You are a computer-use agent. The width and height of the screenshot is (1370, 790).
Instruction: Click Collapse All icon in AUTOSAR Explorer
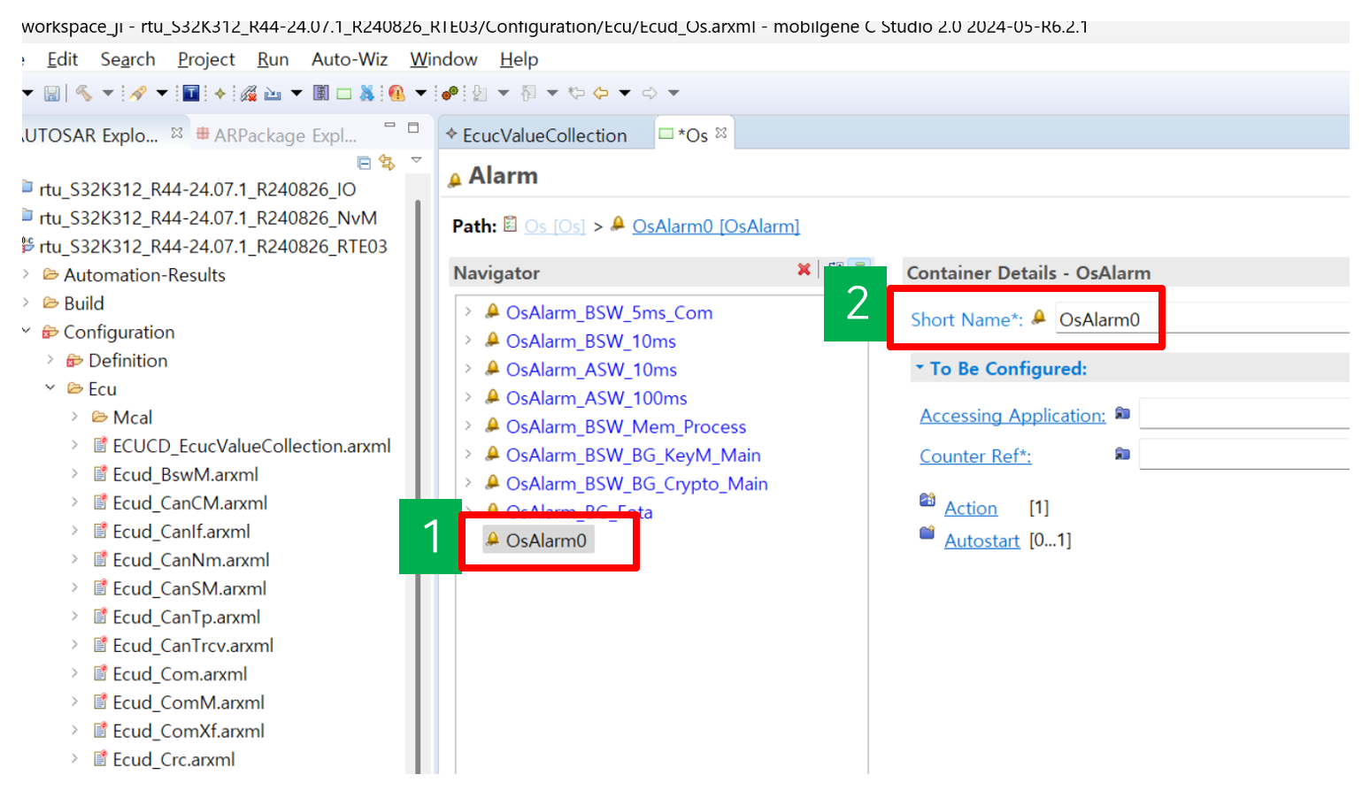click(x=364, y=162)
